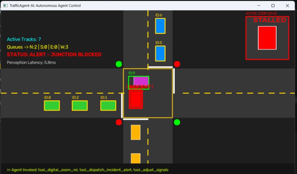Screen dimensions: 297x174
Task: Minimize the TrafficAgent-AI window
Action: pyautogui.click(x=259, y=6)
